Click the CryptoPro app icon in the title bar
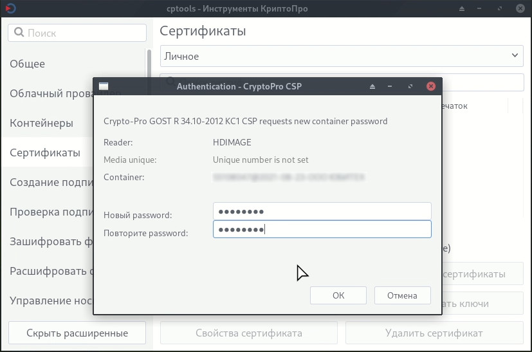 tap(10, 8)
